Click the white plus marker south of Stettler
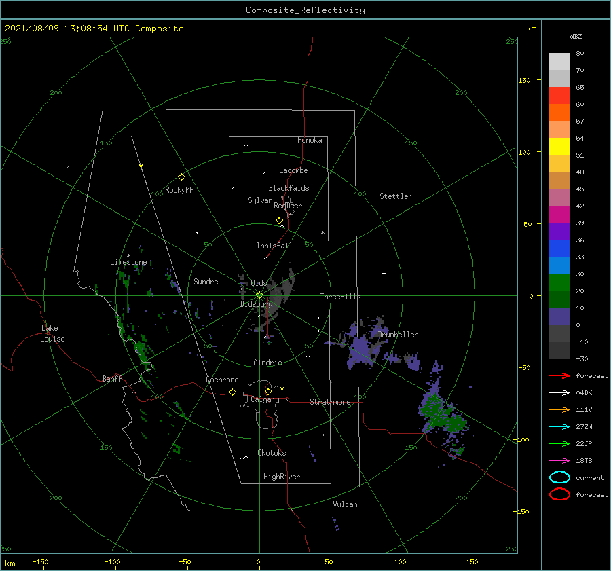Screen dimensions: 611x571 (x=384, y=273)
